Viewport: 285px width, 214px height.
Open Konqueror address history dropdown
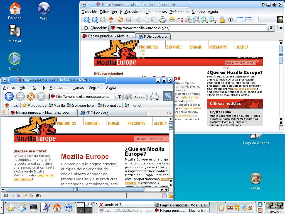pos(271,28)
